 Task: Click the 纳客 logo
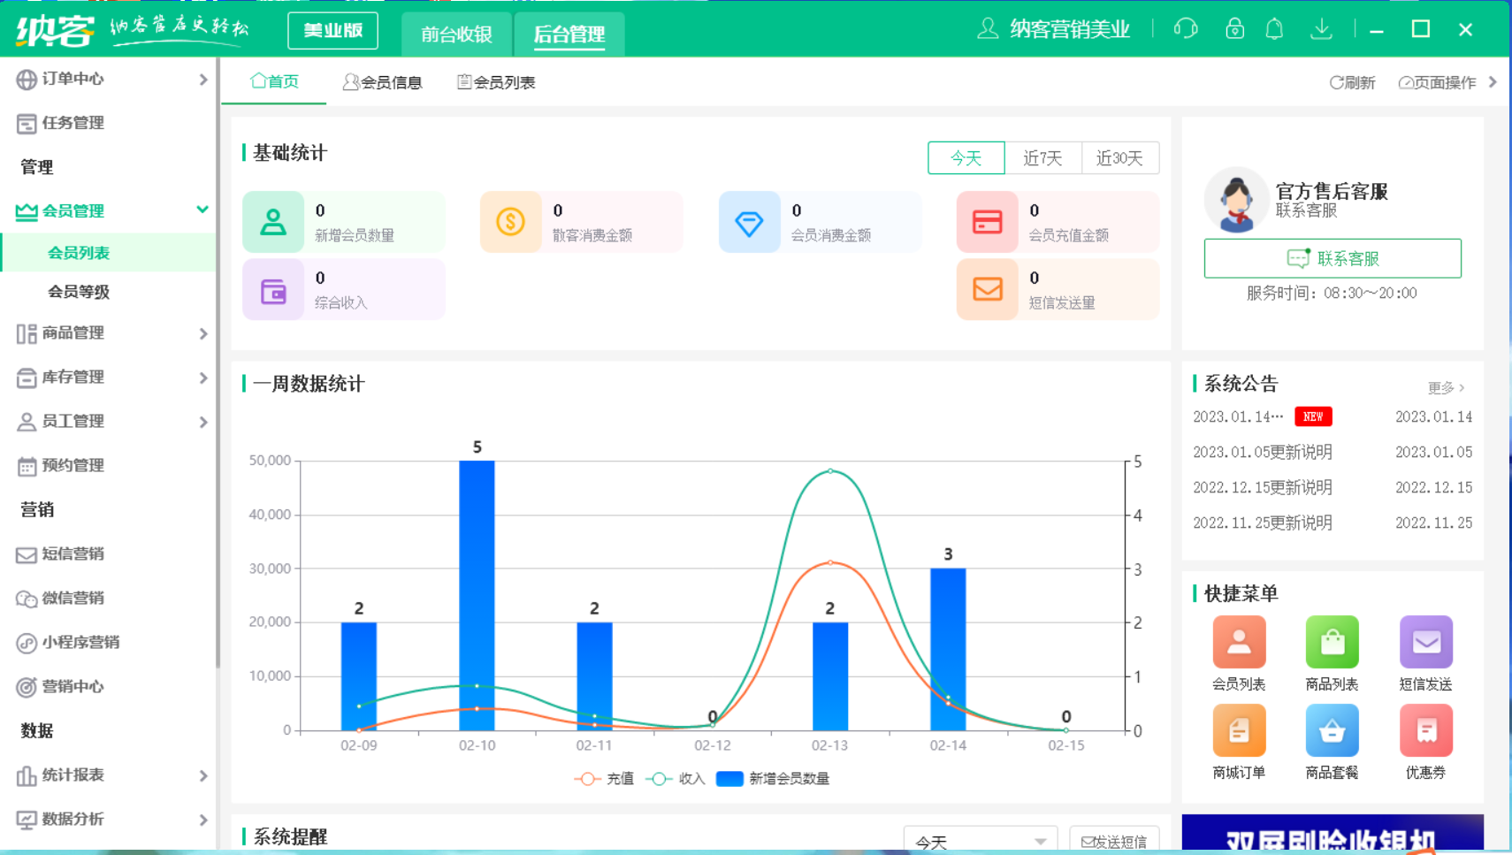coord(55,30)
